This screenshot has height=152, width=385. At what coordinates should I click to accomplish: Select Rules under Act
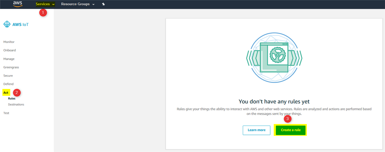click(12, 99)
